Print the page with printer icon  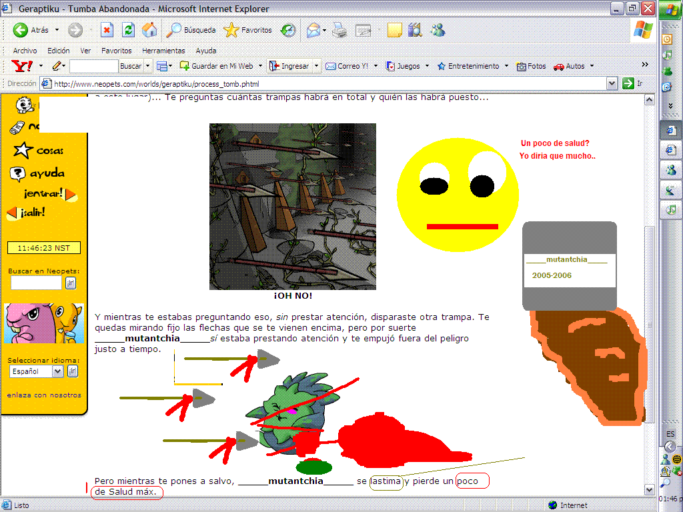(339, 30)
